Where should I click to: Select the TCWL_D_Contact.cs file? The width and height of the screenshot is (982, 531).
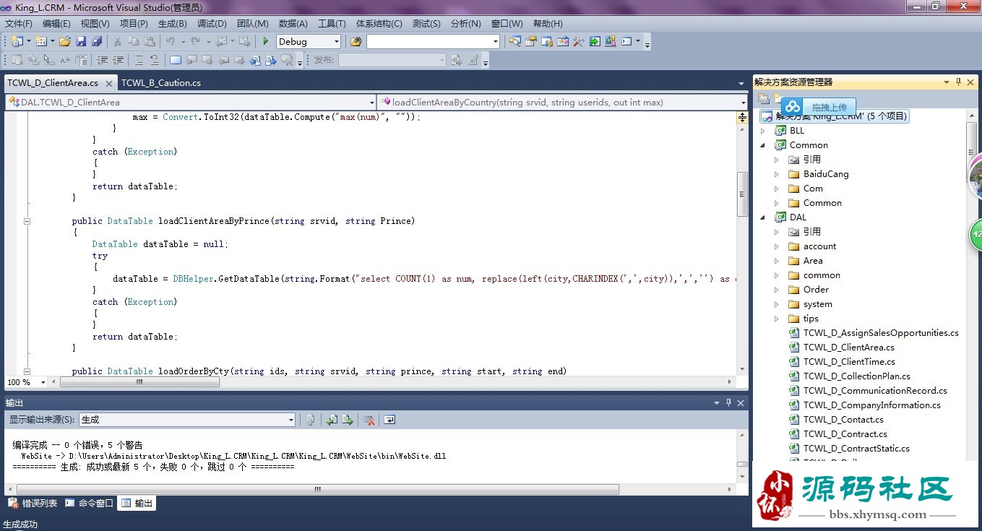[x=843, y=420]
